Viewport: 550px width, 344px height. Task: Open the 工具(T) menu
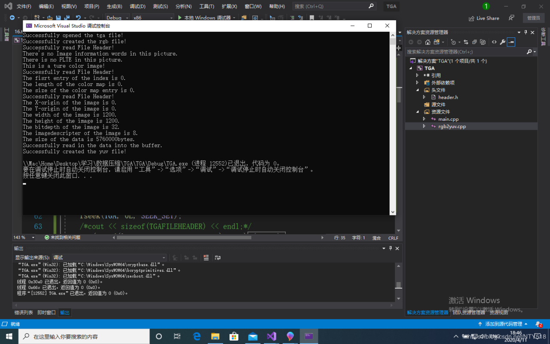207,6
